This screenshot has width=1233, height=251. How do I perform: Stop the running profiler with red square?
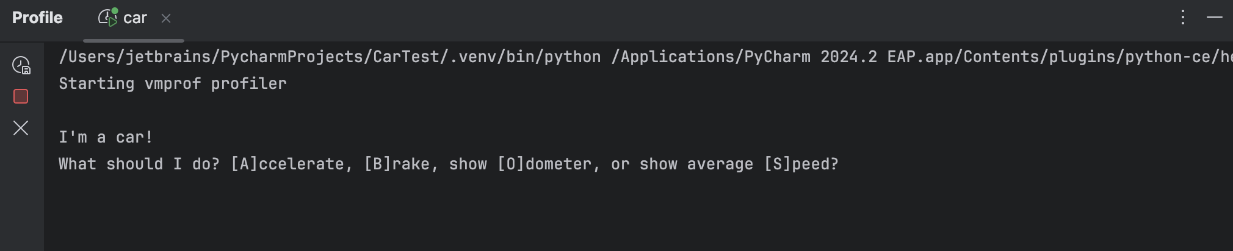(21, 96)
